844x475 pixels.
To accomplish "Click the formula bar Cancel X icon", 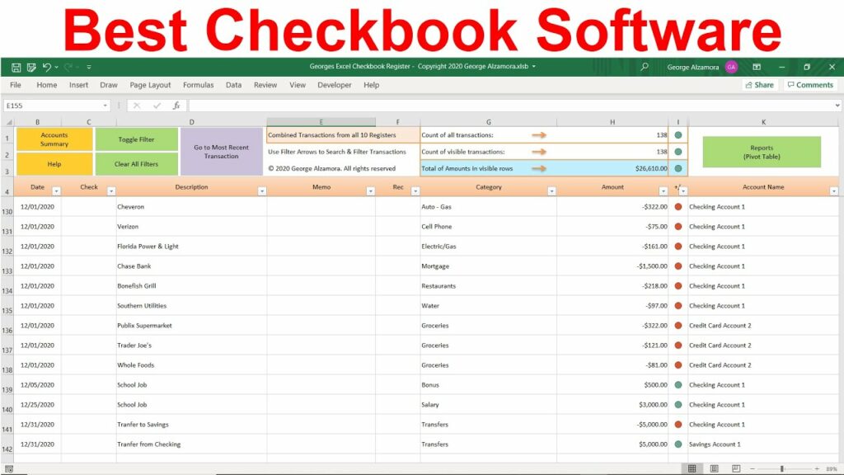I will pos(137,106).
